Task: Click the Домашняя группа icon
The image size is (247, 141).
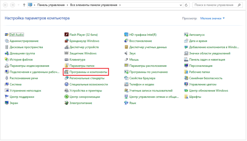Action: (x=6, y=53)
